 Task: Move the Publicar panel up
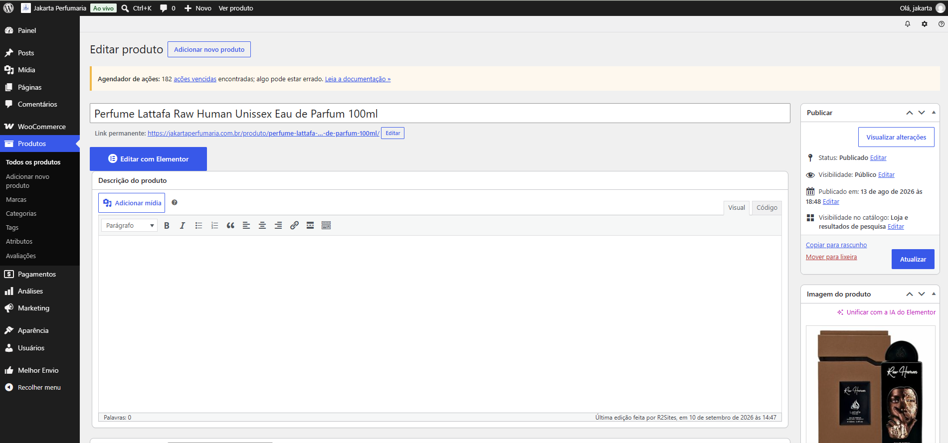pyautogui.click(x=910, y=113)
